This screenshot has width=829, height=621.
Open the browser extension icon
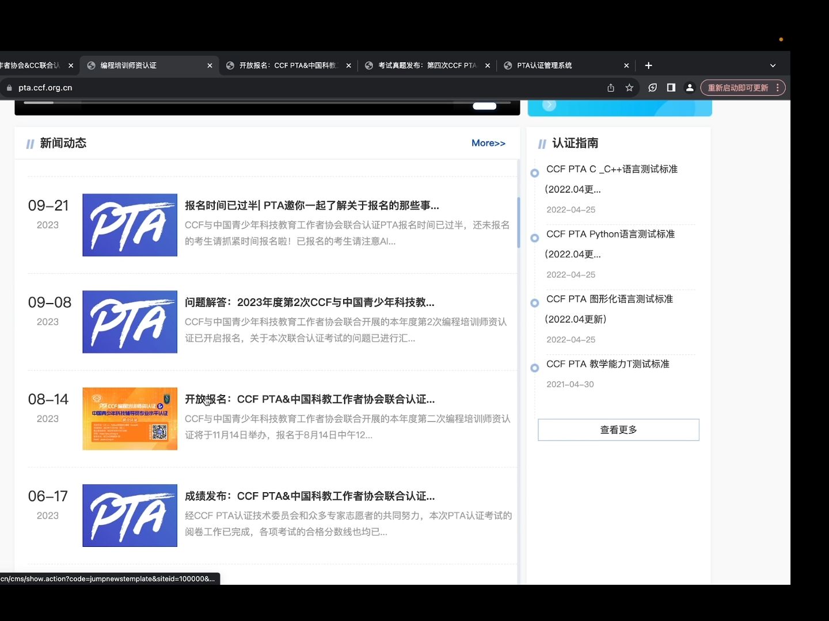652,88
